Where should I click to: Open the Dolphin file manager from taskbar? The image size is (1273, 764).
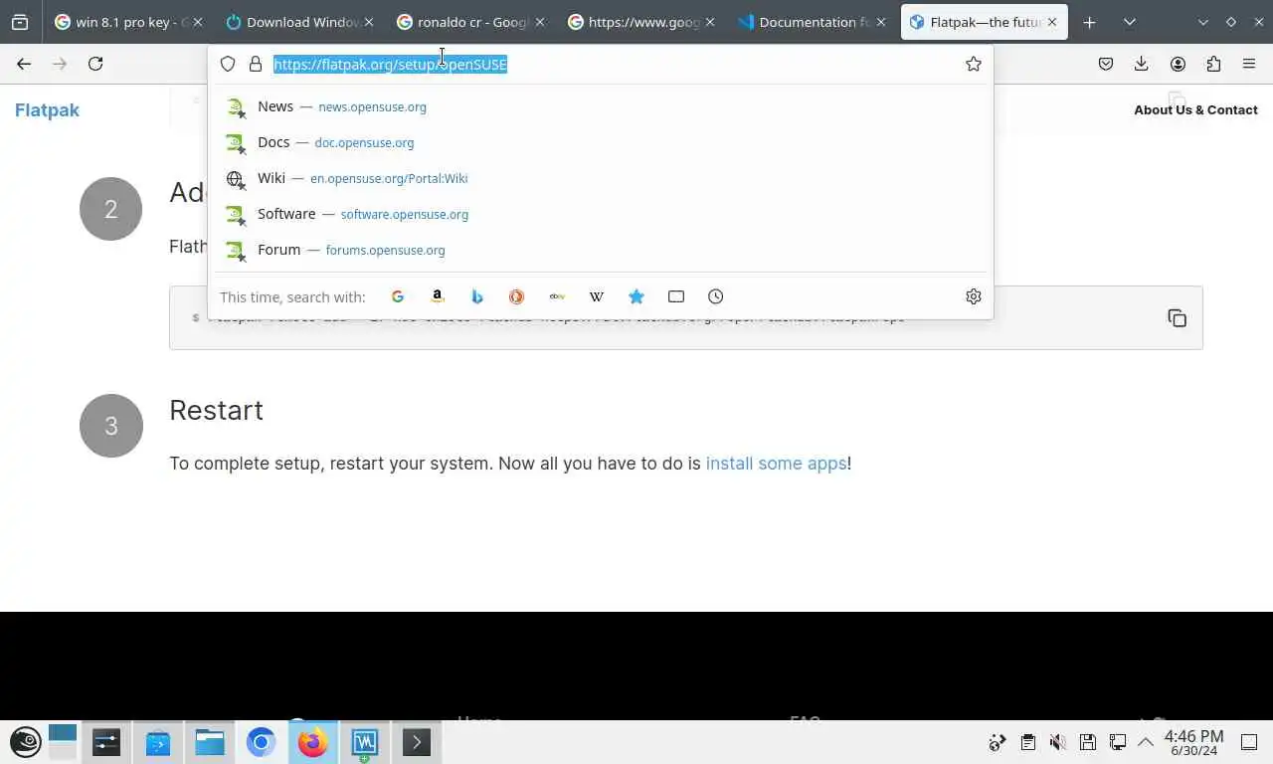210,742
